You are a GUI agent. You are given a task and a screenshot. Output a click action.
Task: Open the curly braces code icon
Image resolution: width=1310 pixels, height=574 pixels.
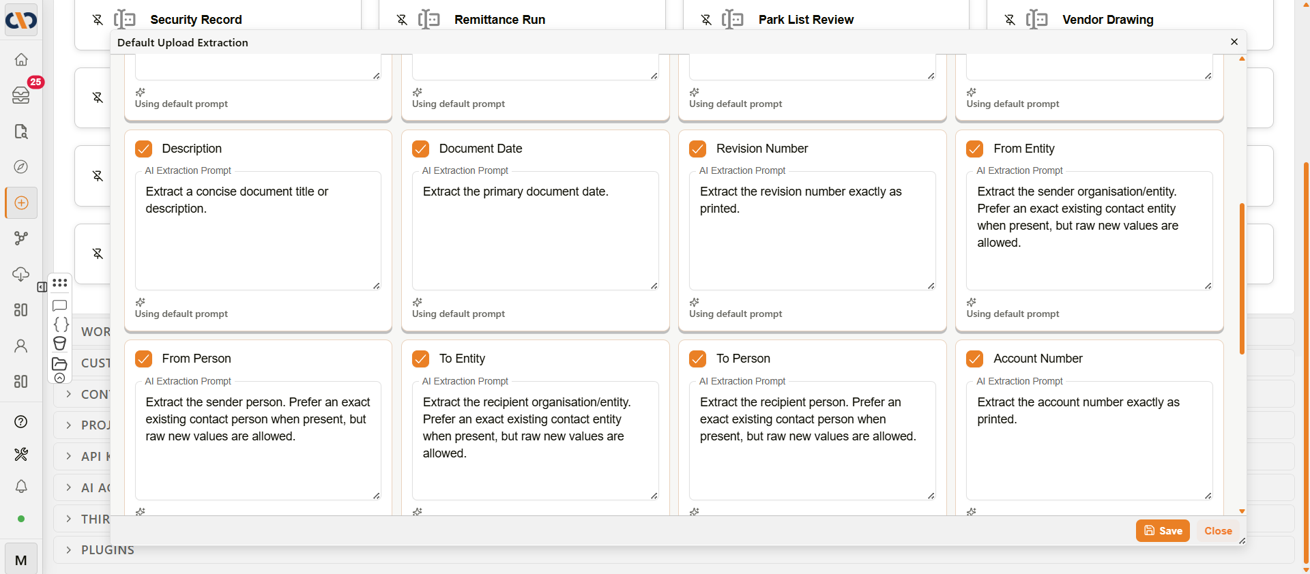(60, 324)
